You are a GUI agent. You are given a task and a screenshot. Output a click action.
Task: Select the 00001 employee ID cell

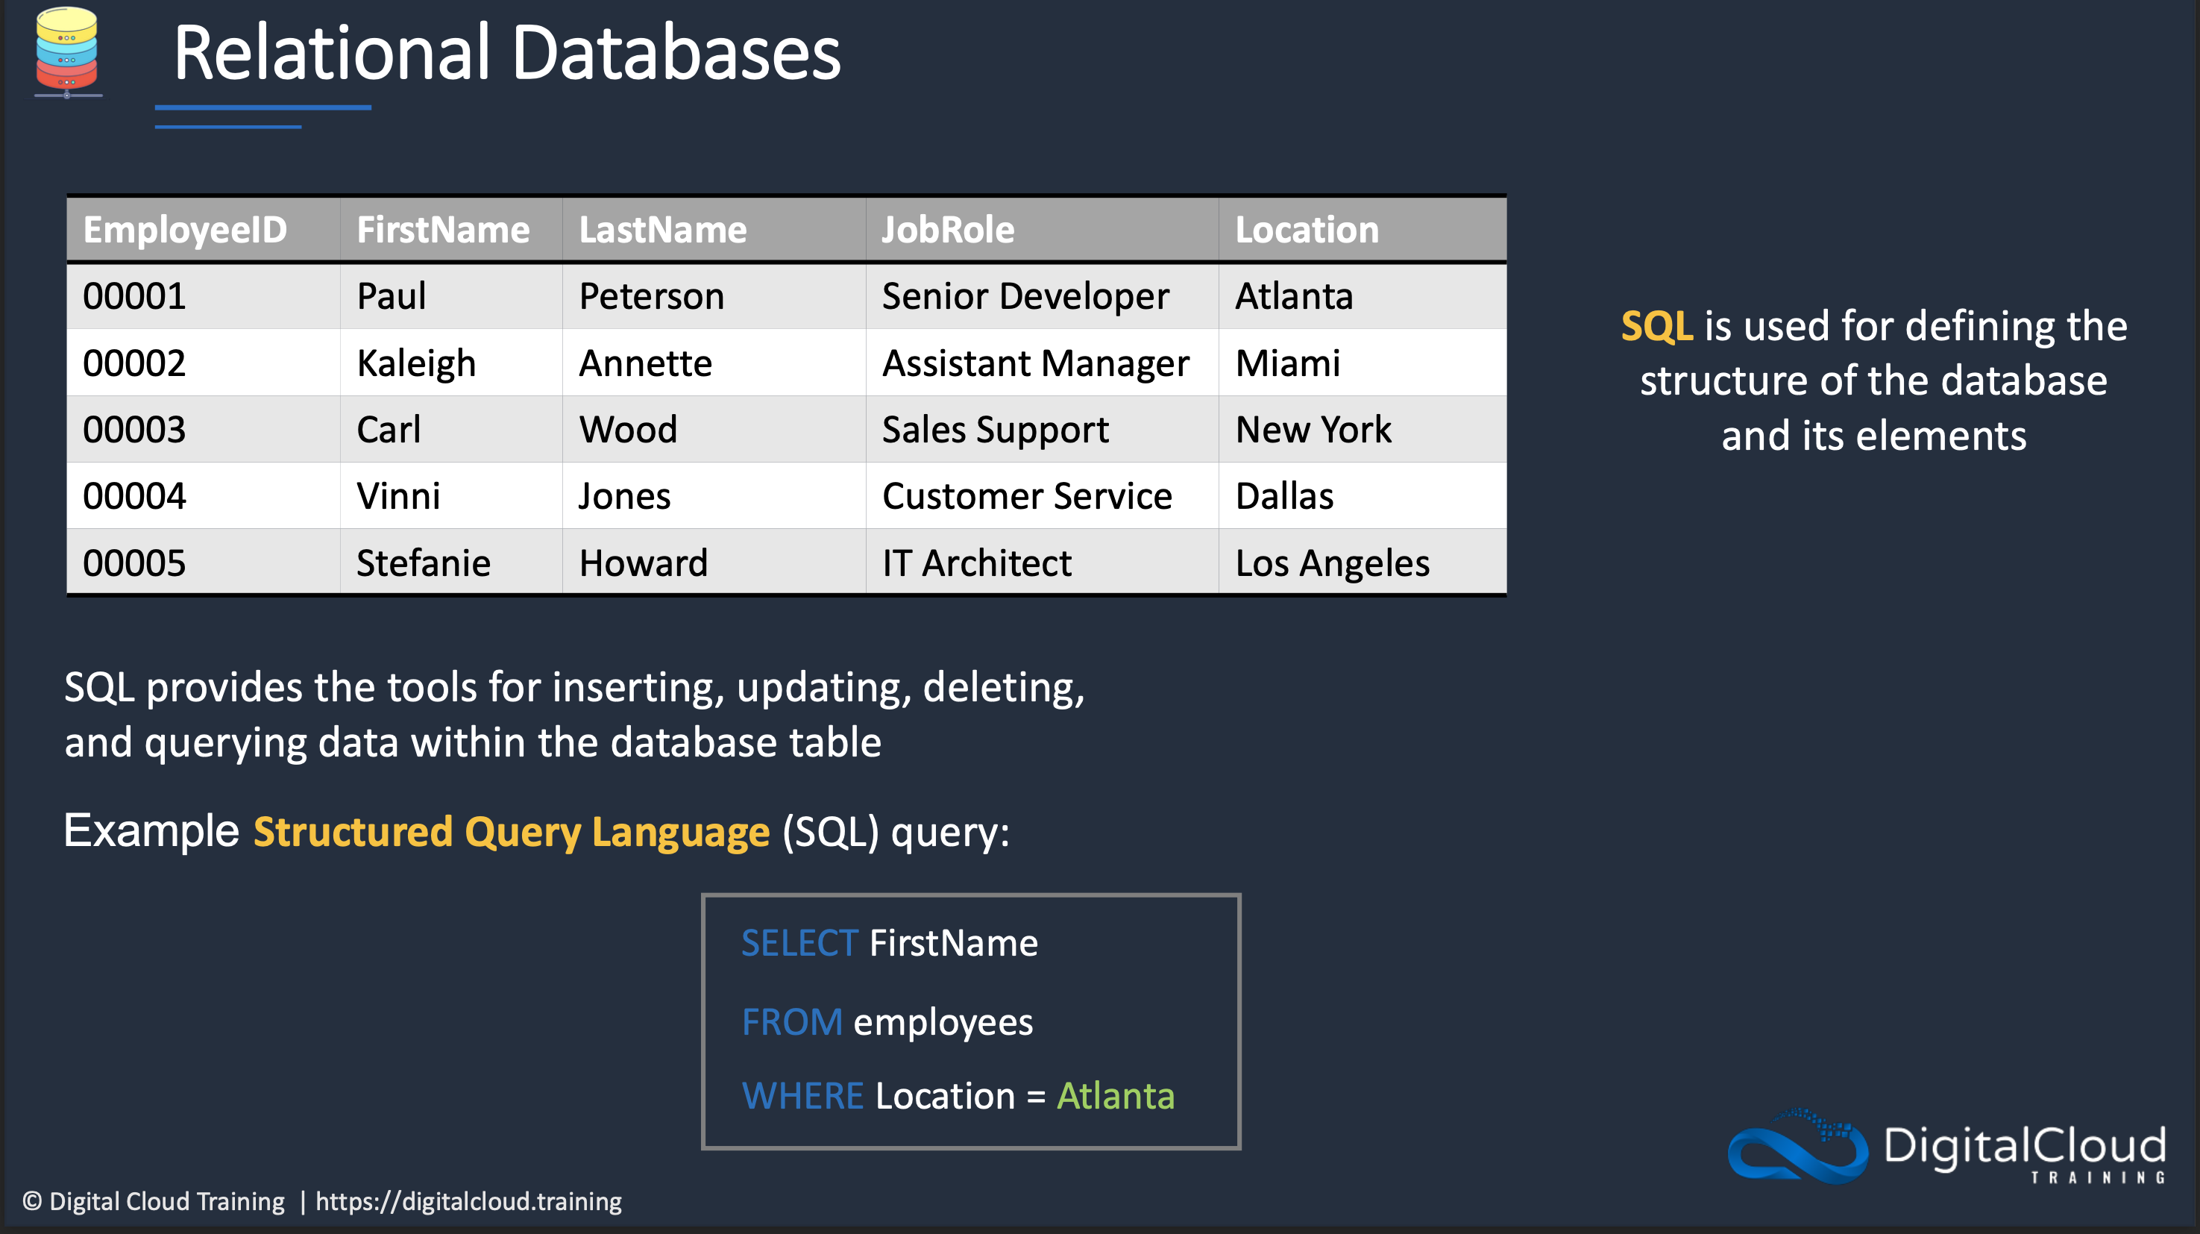pos(134,296)
